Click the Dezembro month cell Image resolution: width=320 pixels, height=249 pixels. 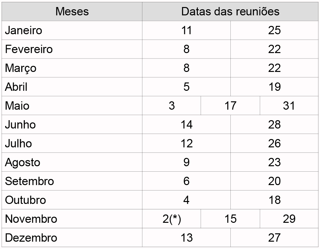coord(72,237)
